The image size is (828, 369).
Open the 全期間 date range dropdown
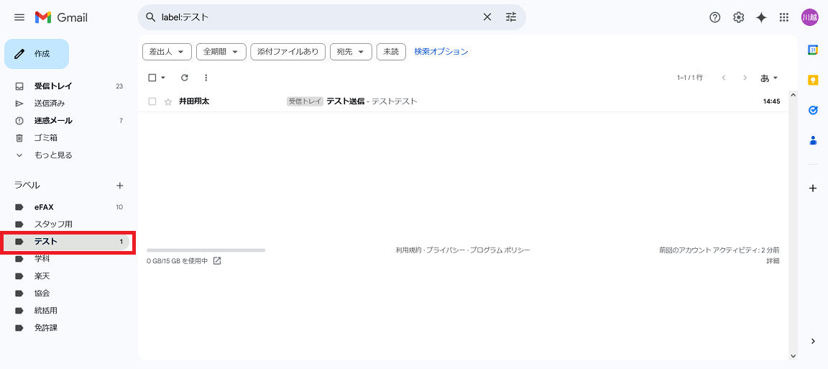[221, 52]
